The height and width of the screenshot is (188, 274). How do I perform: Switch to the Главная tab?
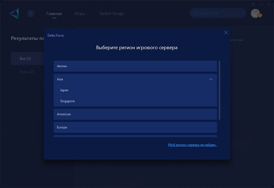coord(54,14)
